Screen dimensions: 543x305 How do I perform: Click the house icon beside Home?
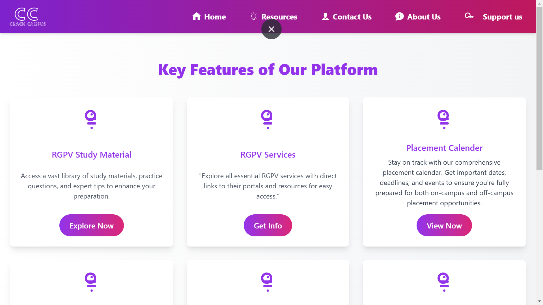(x=196, y=17)
